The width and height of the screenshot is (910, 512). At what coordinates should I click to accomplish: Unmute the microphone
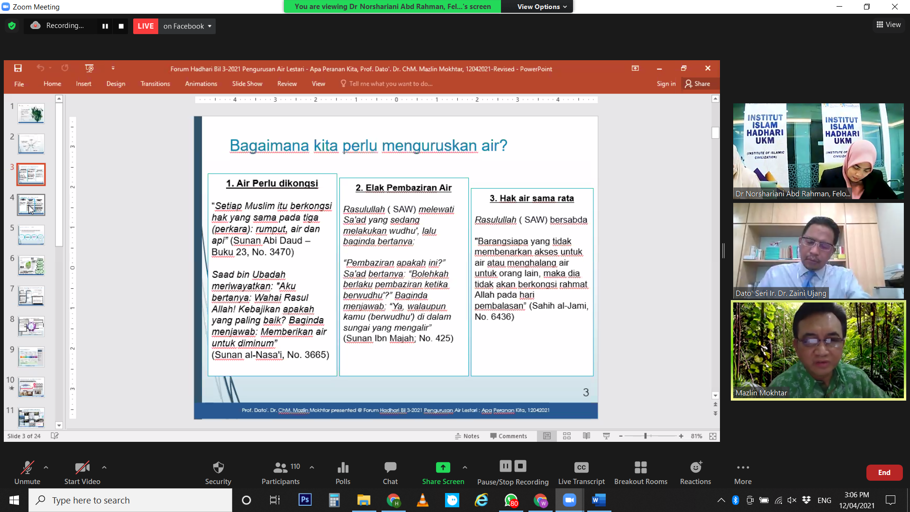point(27,473)
